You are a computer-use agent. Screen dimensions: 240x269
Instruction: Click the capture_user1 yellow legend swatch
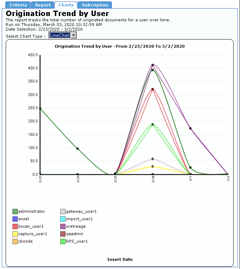click(15, 234)
